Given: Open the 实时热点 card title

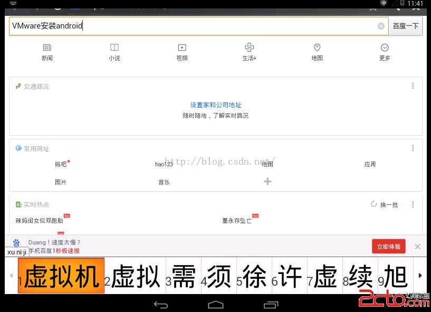Looking at the screenshot, I should [36, 204].
